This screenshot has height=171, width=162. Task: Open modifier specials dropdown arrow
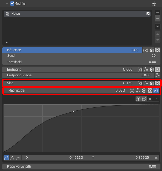[x=158, y=26]
